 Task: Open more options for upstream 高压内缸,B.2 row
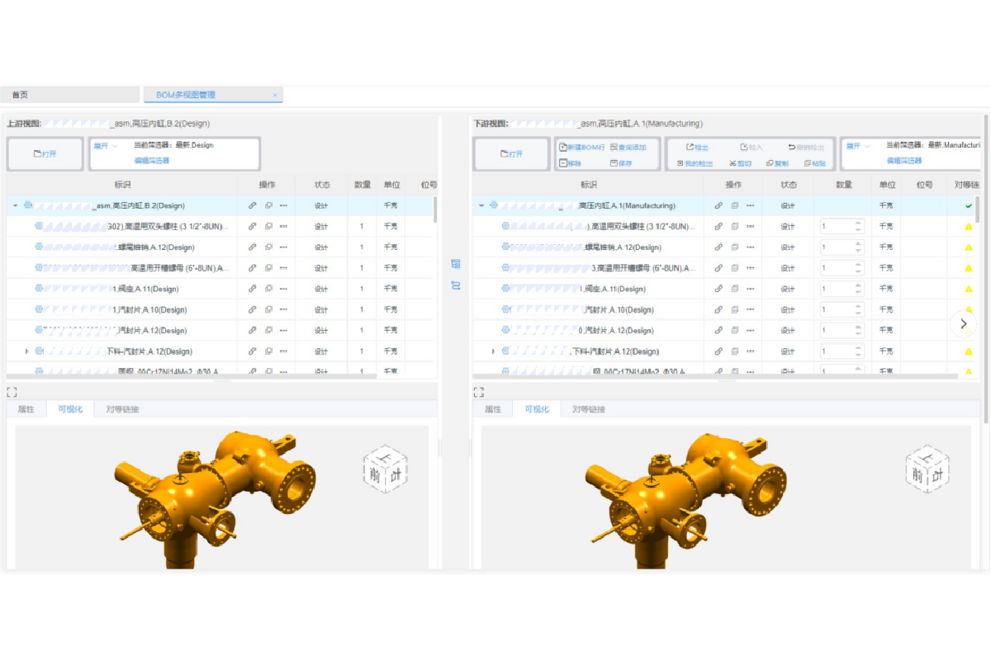point(283,205)
